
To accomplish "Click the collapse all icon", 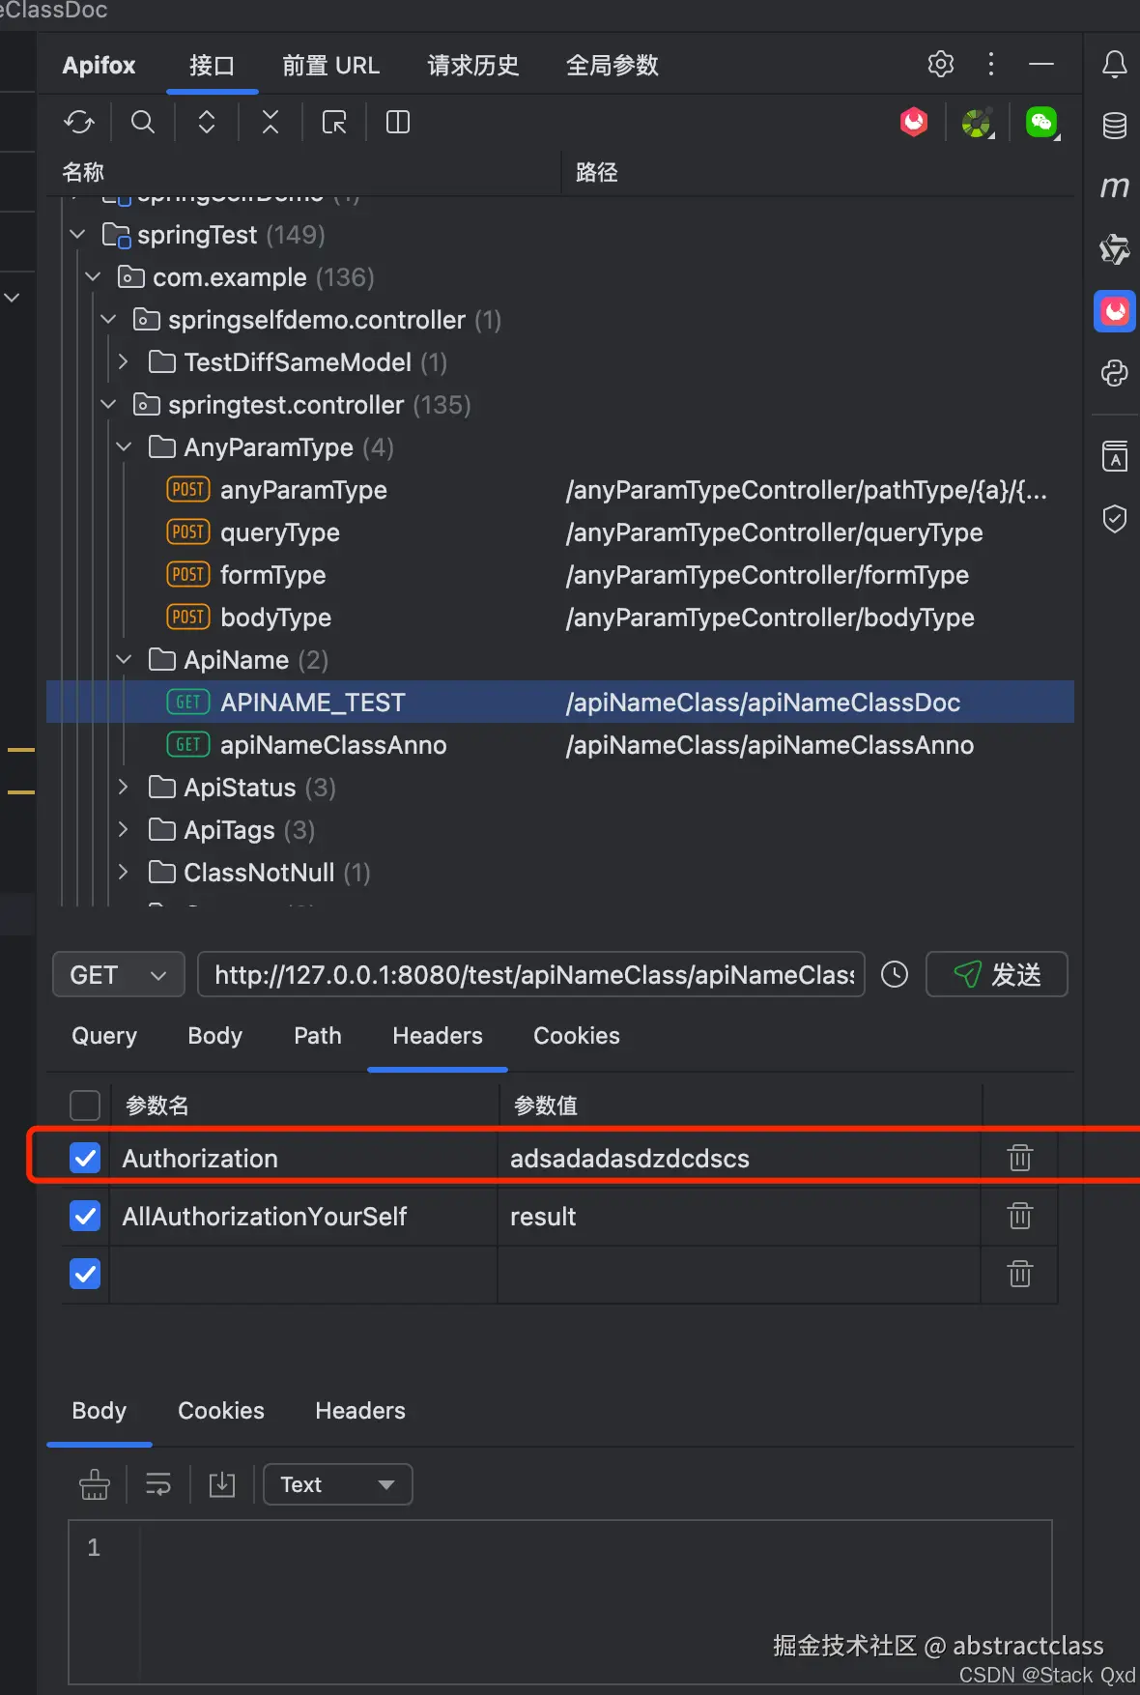I will [271, 123].
